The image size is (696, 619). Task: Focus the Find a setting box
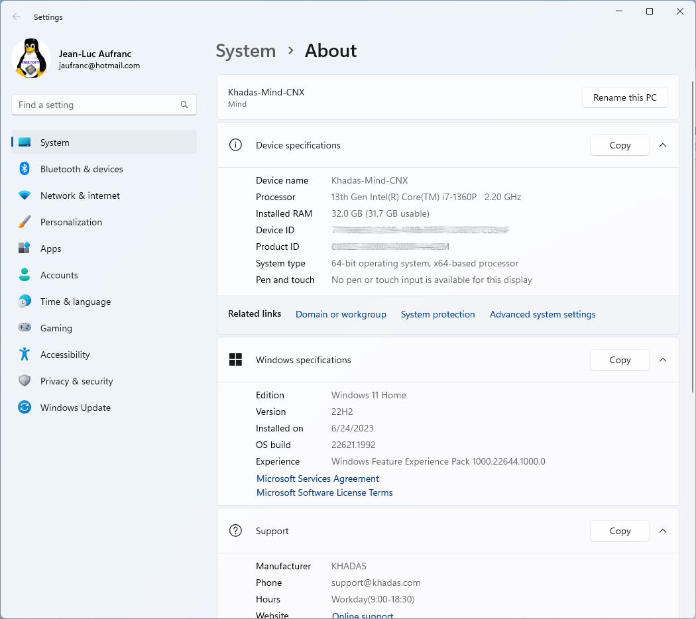point(104,105)
